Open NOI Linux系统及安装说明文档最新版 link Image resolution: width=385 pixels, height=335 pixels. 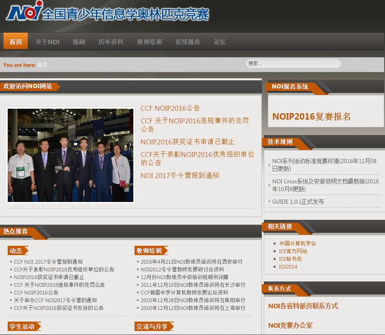[x=325, y=185]
